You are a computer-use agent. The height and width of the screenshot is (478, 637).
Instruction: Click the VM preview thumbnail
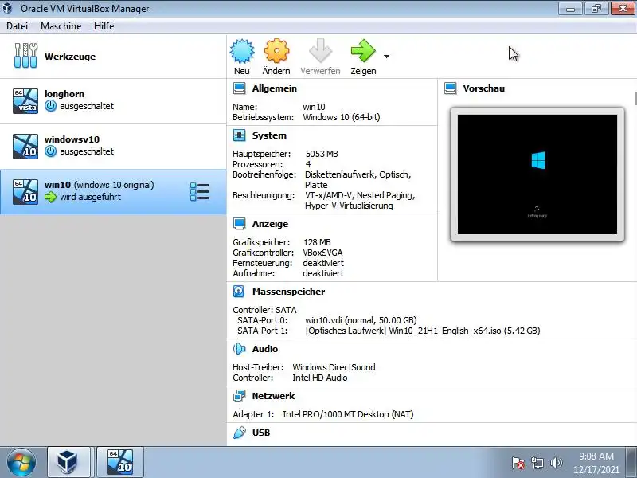537,174
